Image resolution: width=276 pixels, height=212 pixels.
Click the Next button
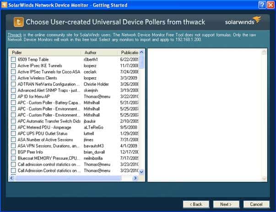pos(226,204)
